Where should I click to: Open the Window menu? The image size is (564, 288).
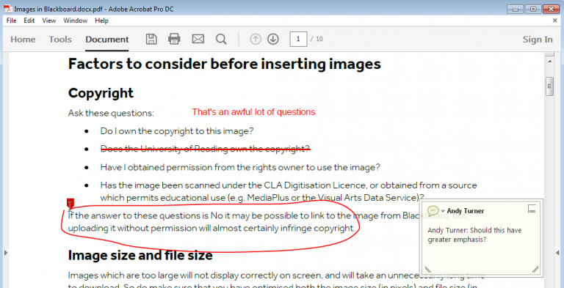pos(75,21)
